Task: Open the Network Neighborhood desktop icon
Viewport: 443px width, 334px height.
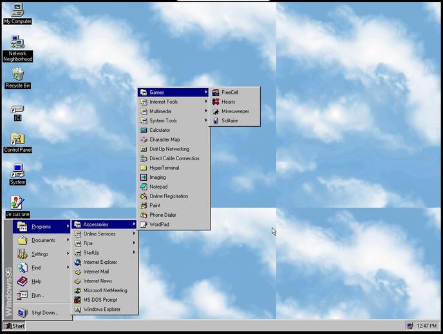Action: click(x=17, y=48)
